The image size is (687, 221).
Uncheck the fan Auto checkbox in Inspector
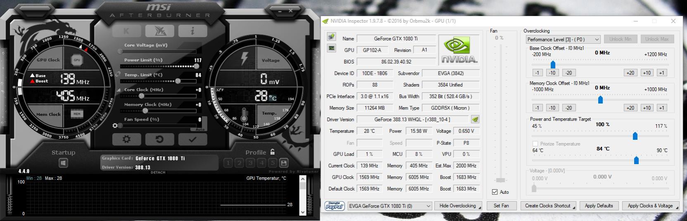495,192
